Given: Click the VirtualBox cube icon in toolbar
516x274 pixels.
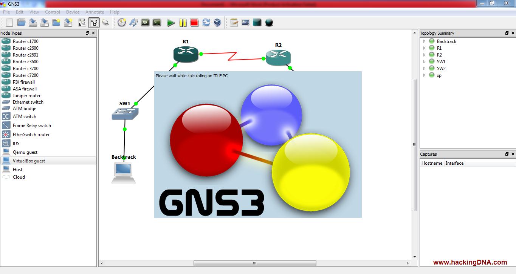Looking at the screenshot, I should point(217,23).
